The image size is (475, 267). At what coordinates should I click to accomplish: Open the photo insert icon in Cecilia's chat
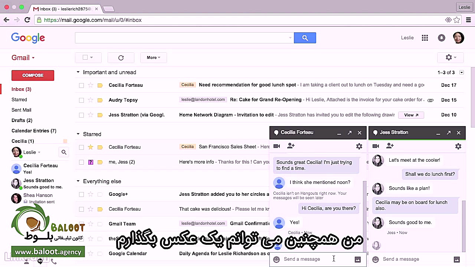tap(357, 259)
